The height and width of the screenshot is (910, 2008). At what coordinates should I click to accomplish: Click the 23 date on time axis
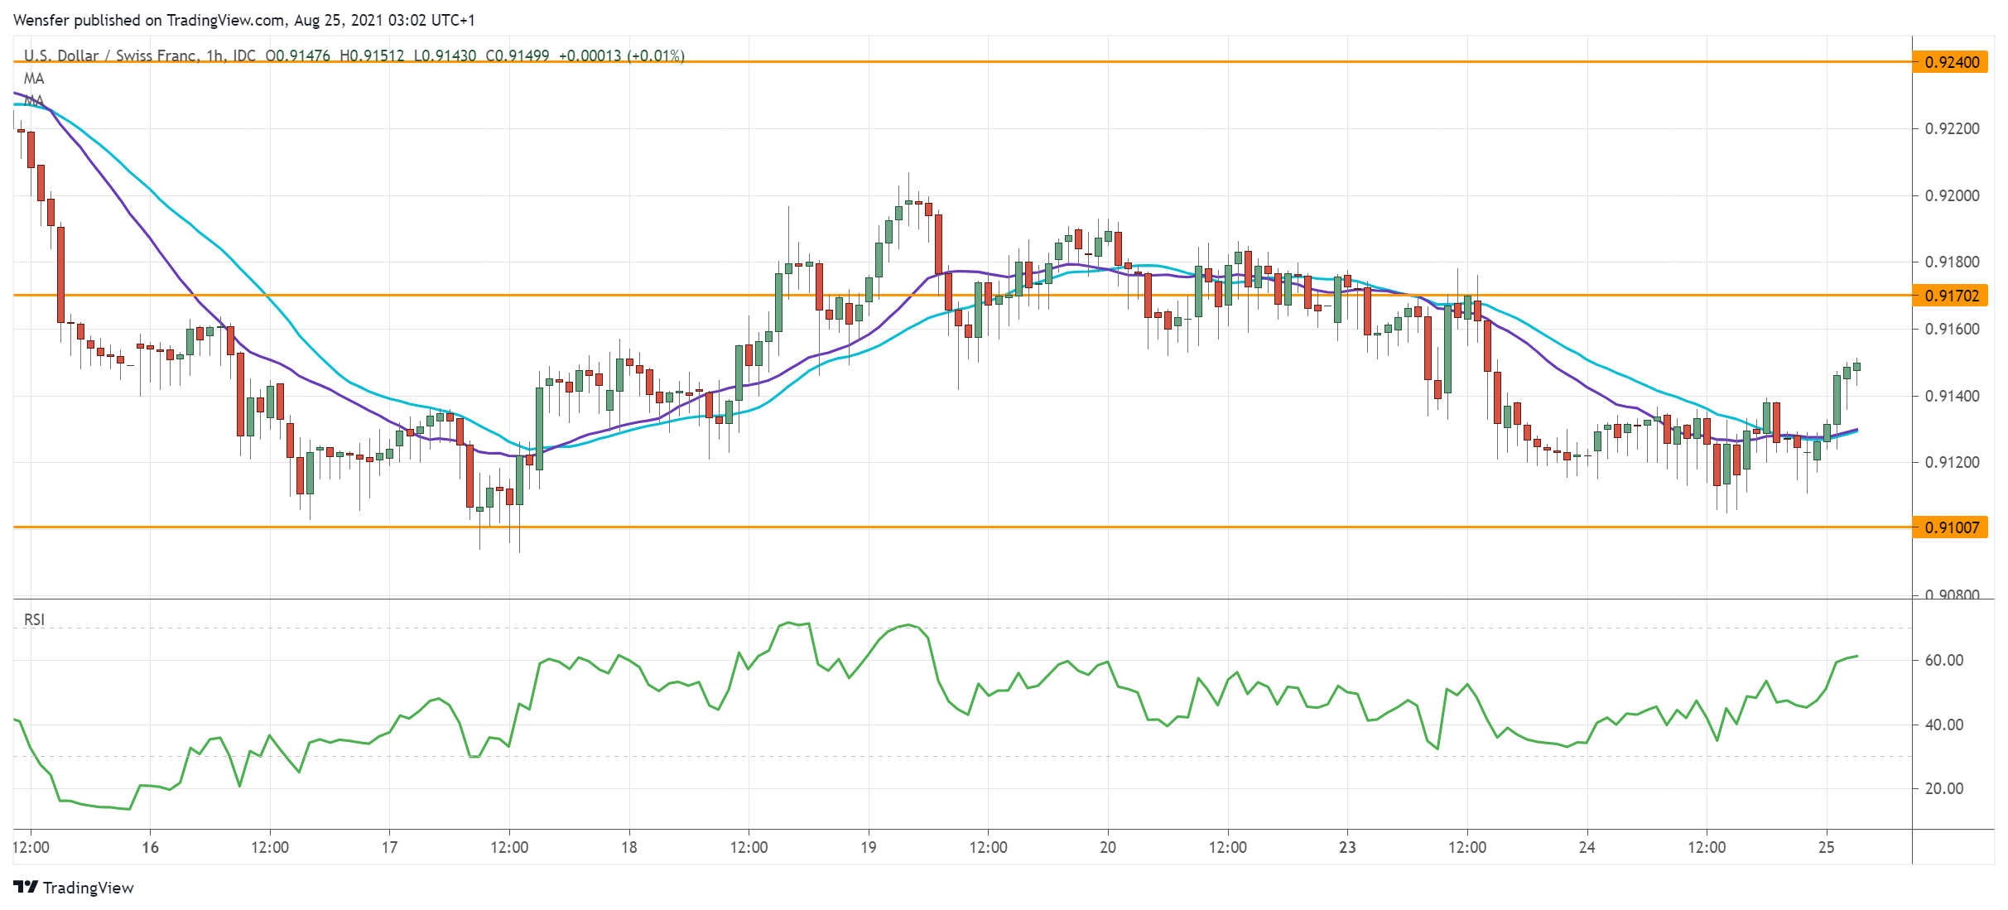[x=1347, y=847]
